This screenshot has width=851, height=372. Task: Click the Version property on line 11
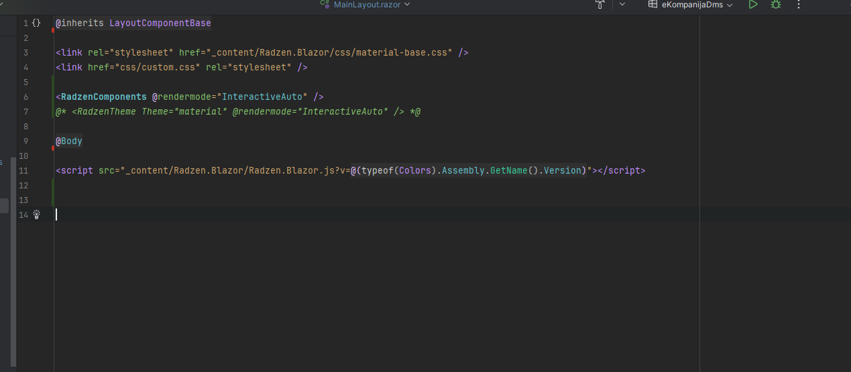coord(563,170)
